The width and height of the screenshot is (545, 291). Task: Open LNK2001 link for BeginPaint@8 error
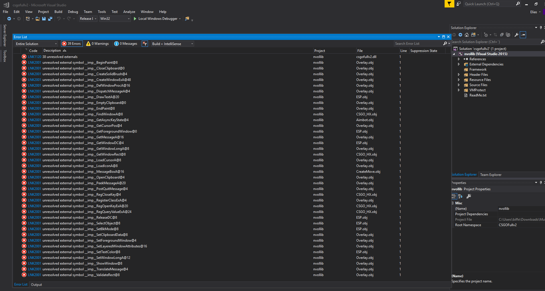coord(35,63)
